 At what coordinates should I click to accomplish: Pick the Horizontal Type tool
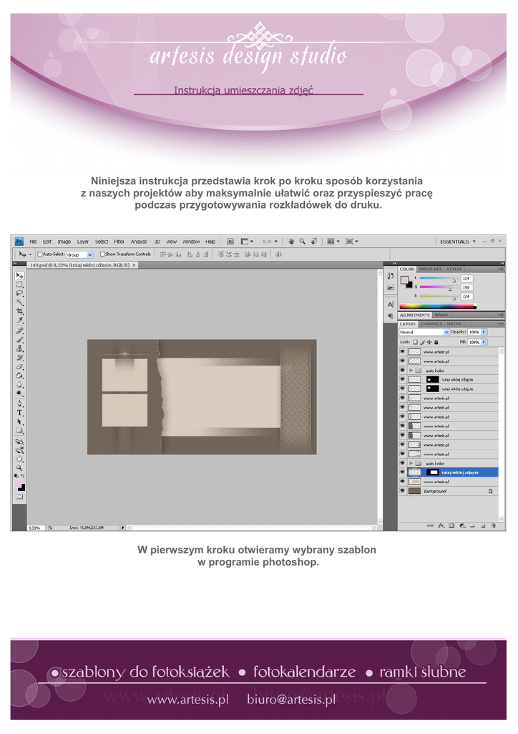(x=19, y=413)
